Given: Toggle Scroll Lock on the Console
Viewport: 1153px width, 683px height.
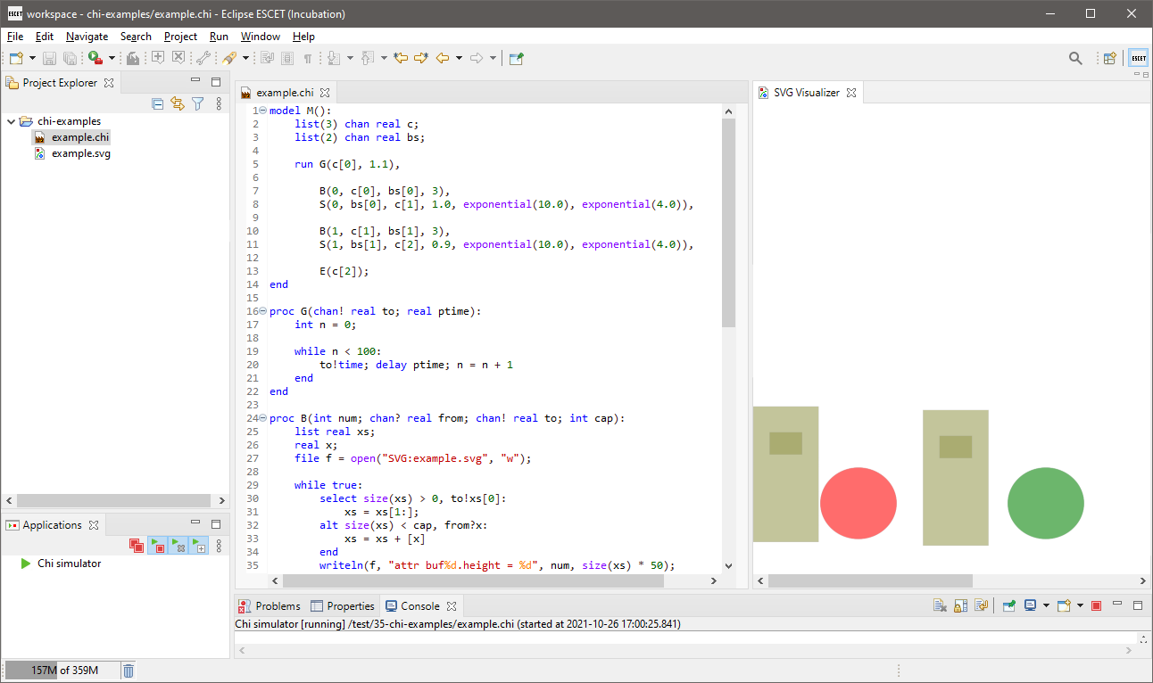Looking at the screenshot, I should click(x=960, y=605).
